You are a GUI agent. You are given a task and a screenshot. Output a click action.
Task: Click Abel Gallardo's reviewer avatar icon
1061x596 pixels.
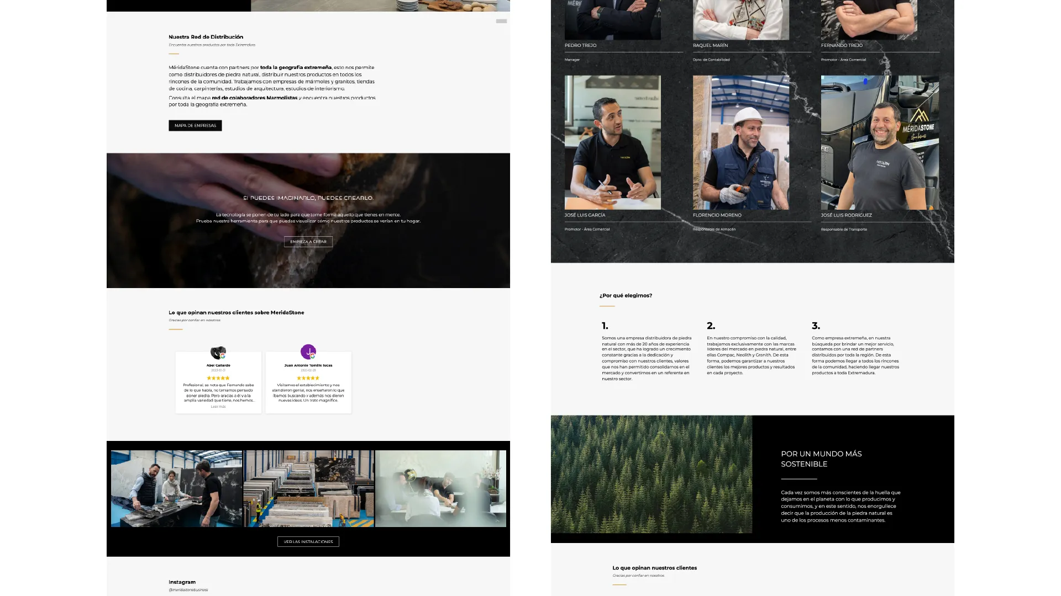218,352
